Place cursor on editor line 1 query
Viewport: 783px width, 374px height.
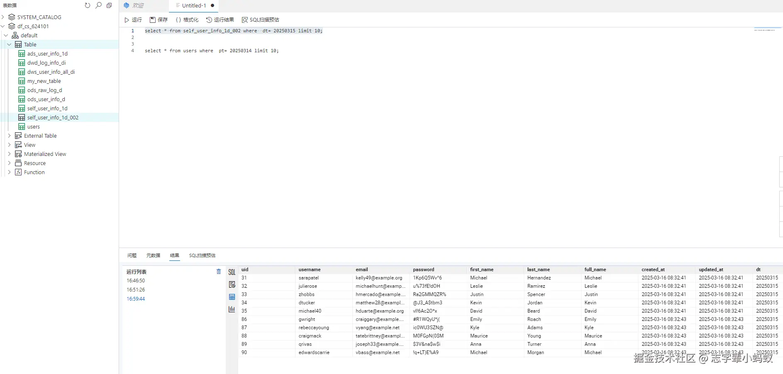point(234,31)
